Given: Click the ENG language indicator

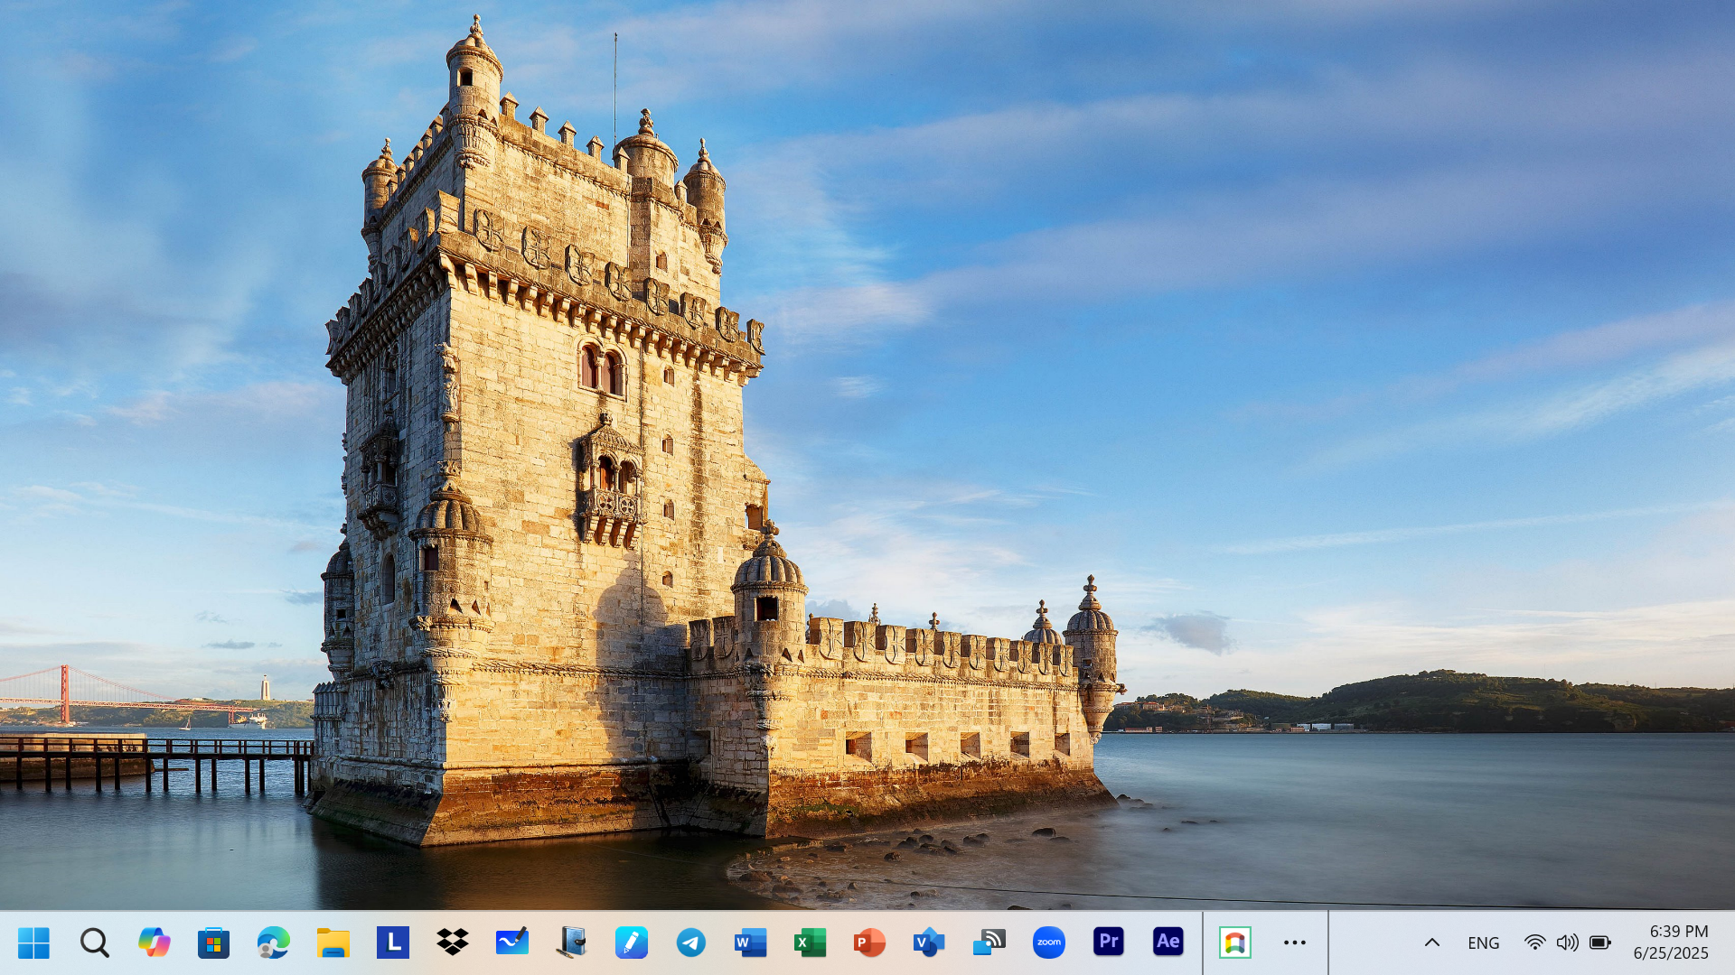Looking at the screenshot, I should point(1483,942).
